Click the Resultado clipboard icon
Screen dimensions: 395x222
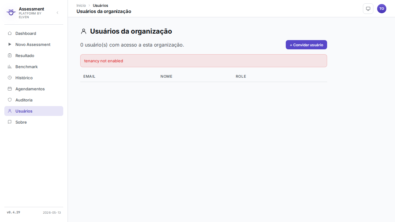click(10, 55)
